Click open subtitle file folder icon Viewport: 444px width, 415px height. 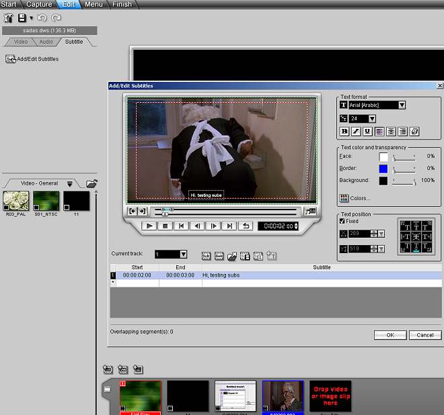point(232,256)
